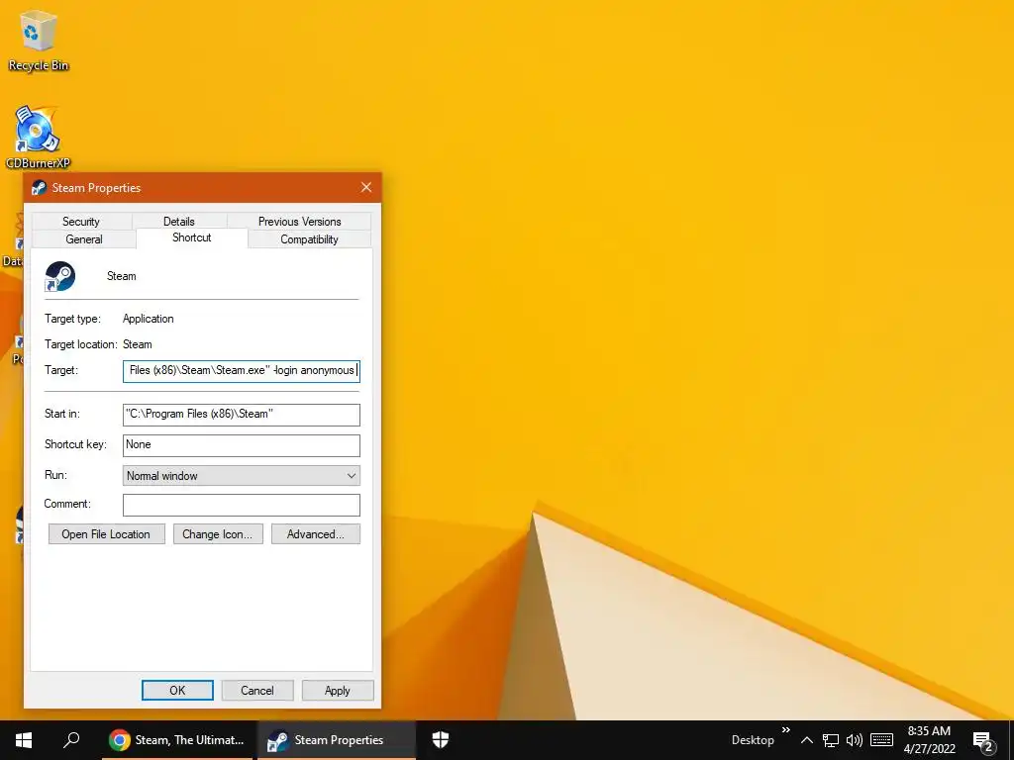
Task: Open the Compatibility tab
Action: pos(309,239)
